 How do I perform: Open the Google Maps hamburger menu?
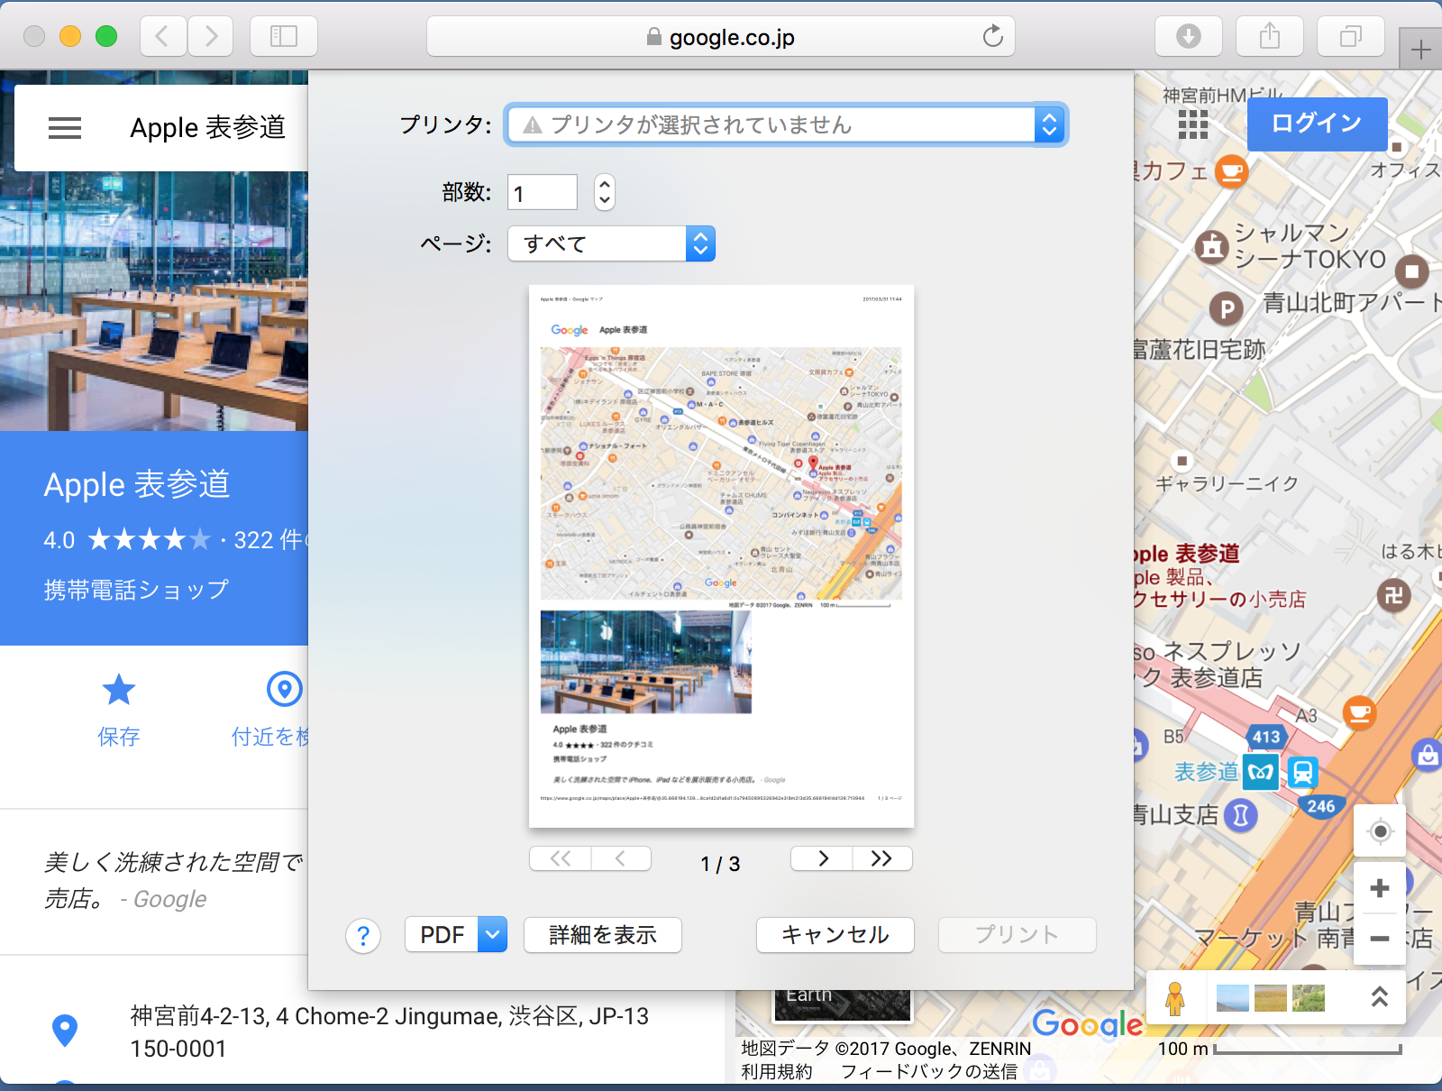[x=65, y=128]
